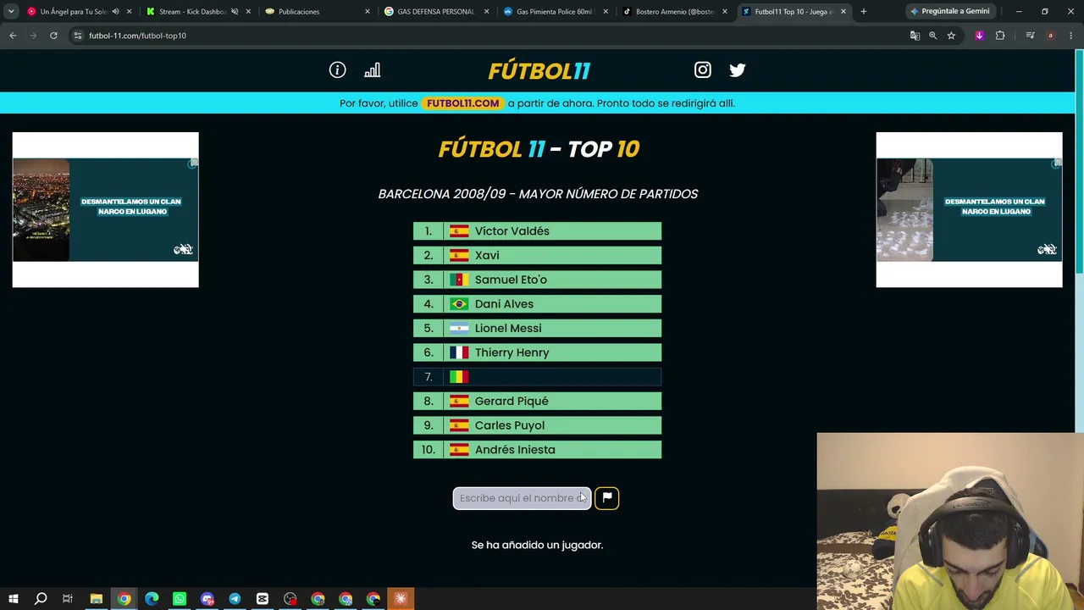1084x610 pixels.
Task: Open the orange starburst app on the taskbar
Action: point(401,599)
